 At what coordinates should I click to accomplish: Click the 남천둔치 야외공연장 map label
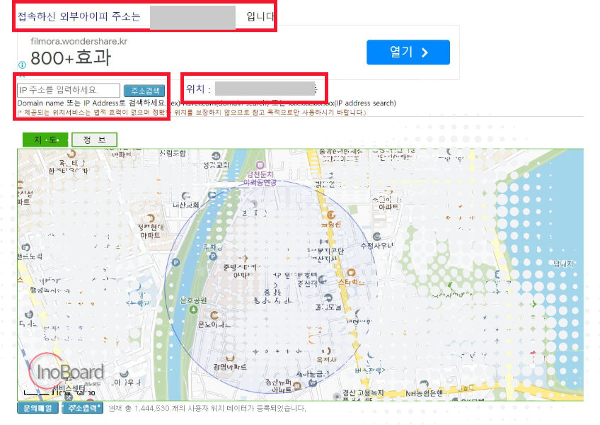260,178
